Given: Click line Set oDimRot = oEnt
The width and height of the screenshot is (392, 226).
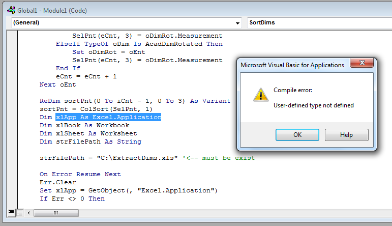Looking at the screenshot, I should click(x=109, y=52).
